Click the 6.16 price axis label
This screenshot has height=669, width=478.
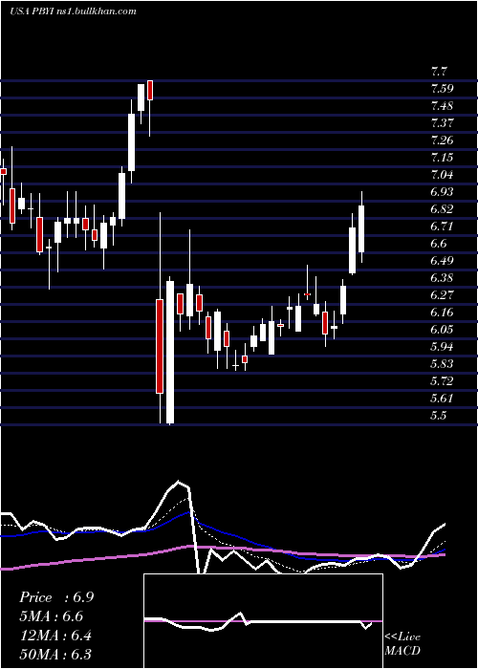tap(442, 313)
